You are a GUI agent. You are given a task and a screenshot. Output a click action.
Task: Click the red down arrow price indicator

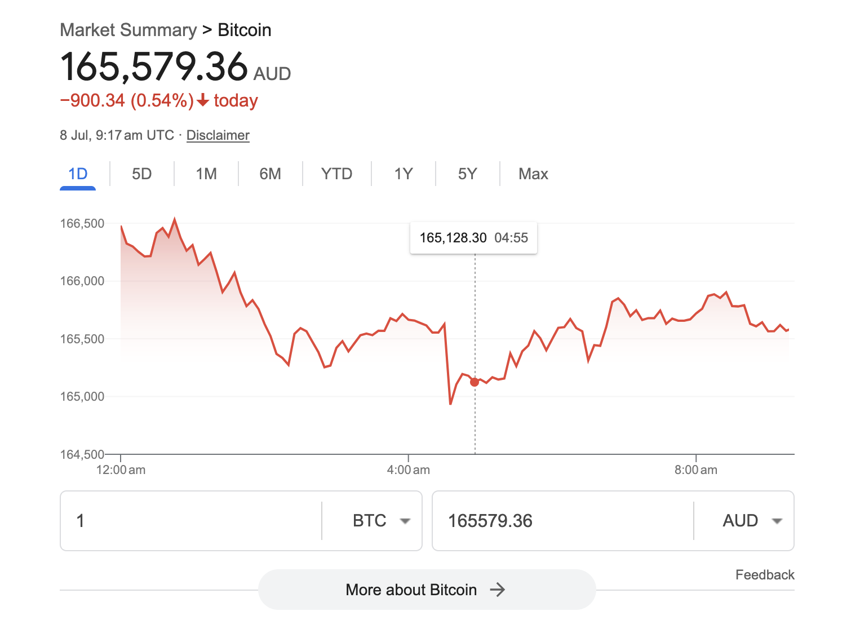203,101
